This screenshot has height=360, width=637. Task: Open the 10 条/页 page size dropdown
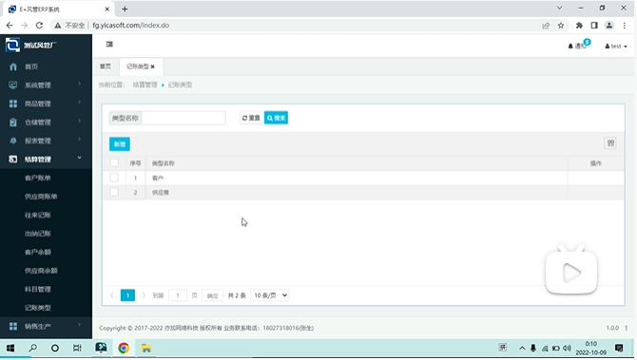tap(270, 295)
